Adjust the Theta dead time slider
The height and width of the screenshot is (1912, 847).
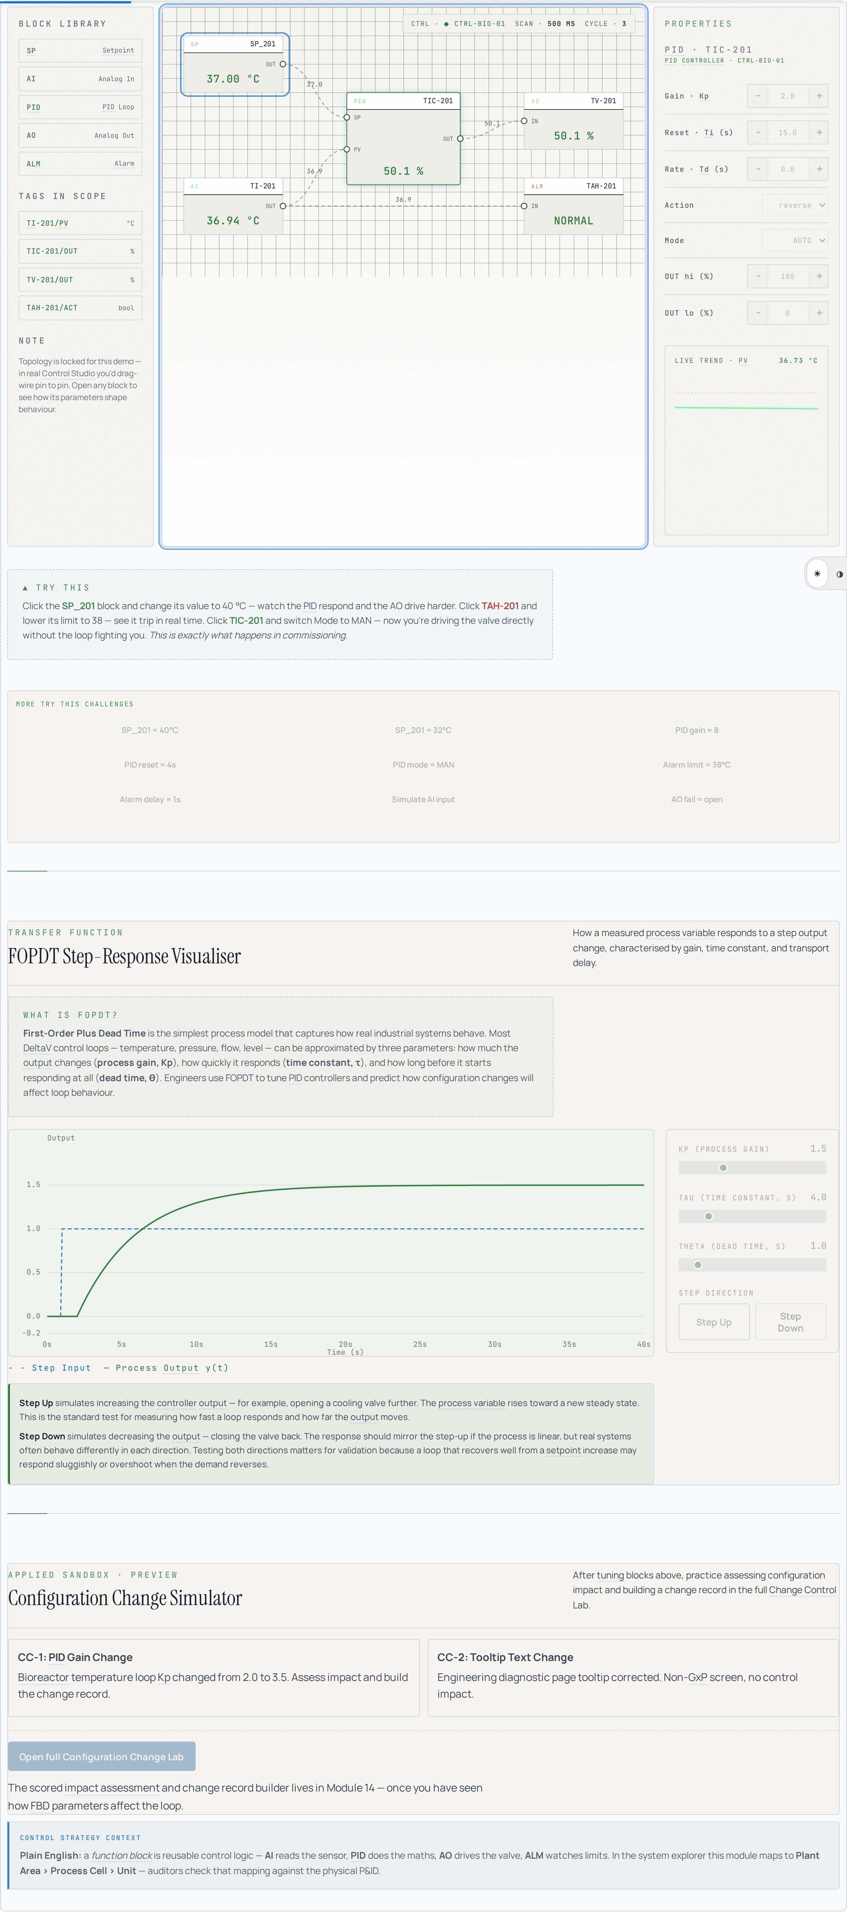pyautogui.click(x=752, y=1265)
